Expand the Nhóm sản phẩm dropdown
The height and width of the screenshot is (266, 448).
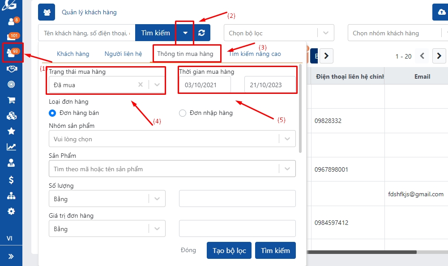click(287, 139)
